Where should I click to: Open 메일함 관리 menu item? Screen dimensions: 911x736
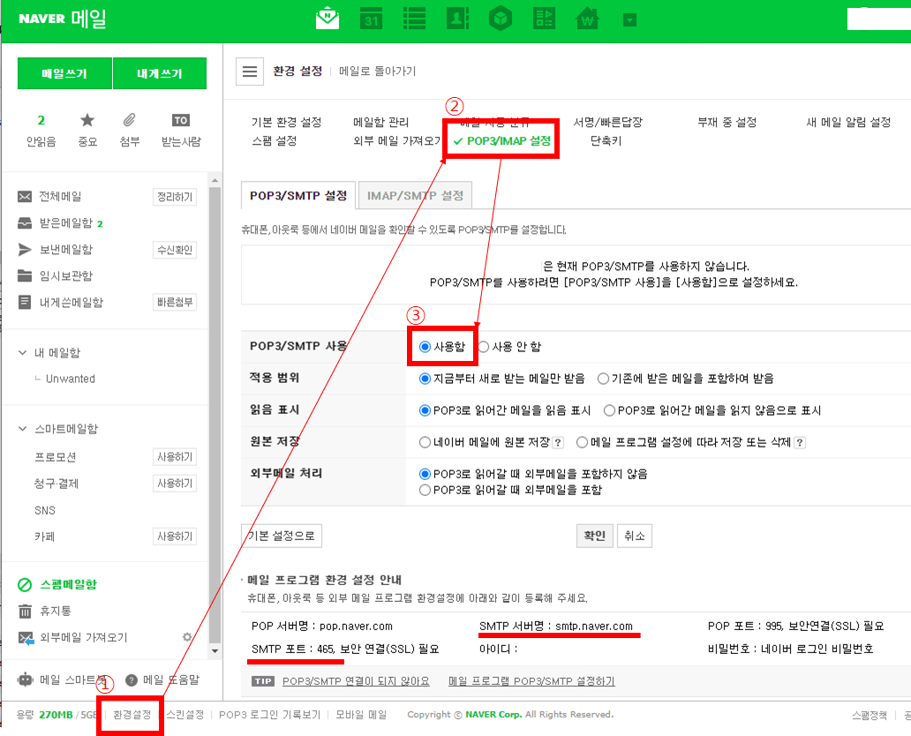tap(380, 122)
